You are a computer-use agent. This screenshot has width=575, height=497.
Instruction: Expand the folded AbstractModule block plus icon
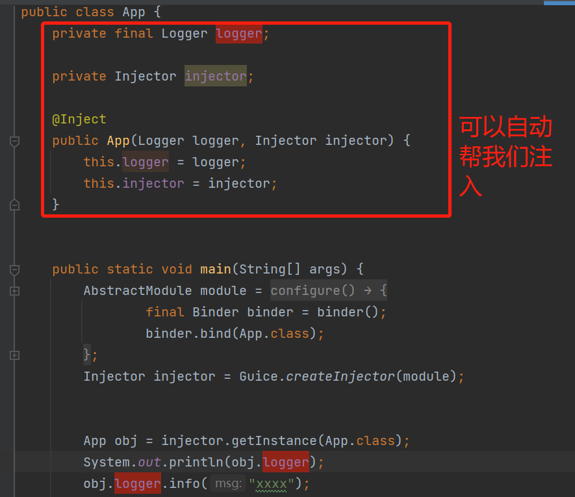pos(14,291)
